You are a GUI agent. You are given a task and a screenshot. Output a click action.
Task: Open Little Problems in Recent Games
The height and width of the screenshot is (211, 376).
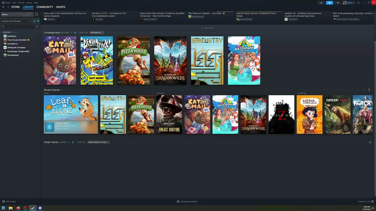pos(310,115)
